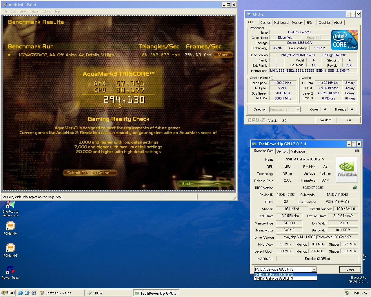Image resolution: width=371 pixels, height=297 pixels.
Task: Click the NVIDIA logo in GPU-Z
Action: click(347, 170)
